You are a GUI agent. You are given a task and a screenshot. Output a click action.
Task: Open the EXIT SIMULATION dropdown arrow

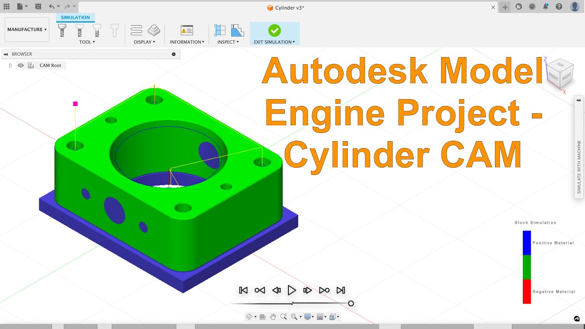pos(293,42)
